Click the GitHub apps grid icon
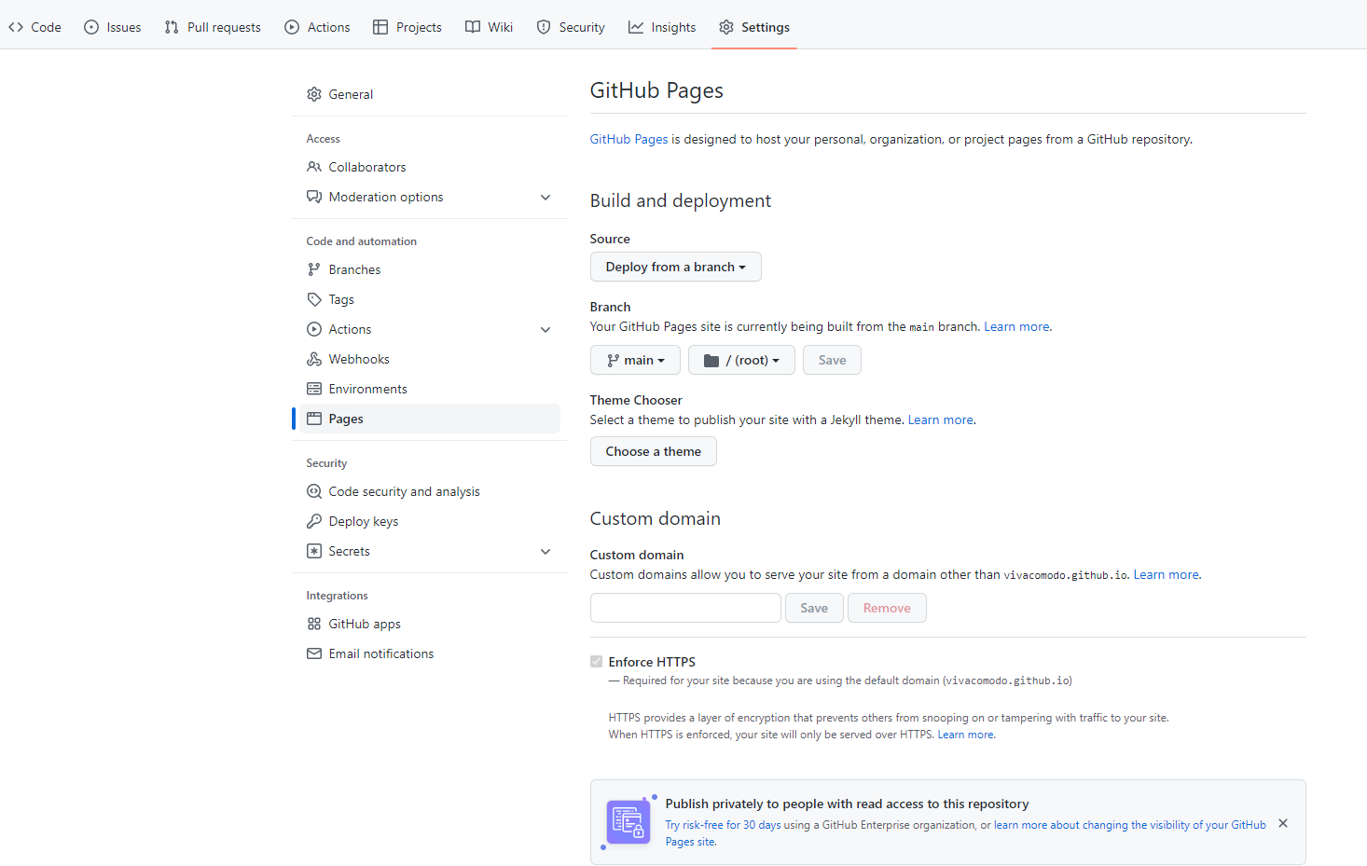This screenshot has height=866, width=1367. pos(314,624)
